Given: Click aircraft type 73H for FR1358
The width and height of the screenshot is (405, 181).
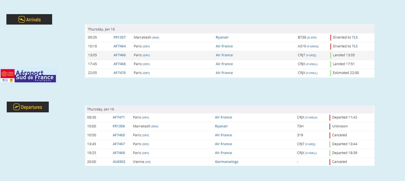Looking at the screenshot, I should pyautogui.click(x=300, y=126).
